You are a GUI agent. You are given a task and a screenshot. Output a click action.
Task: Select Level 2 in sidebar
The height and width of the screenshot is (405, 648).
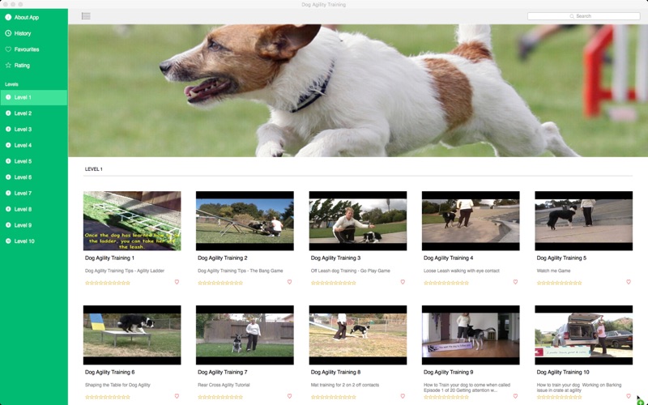coord(34,113)
